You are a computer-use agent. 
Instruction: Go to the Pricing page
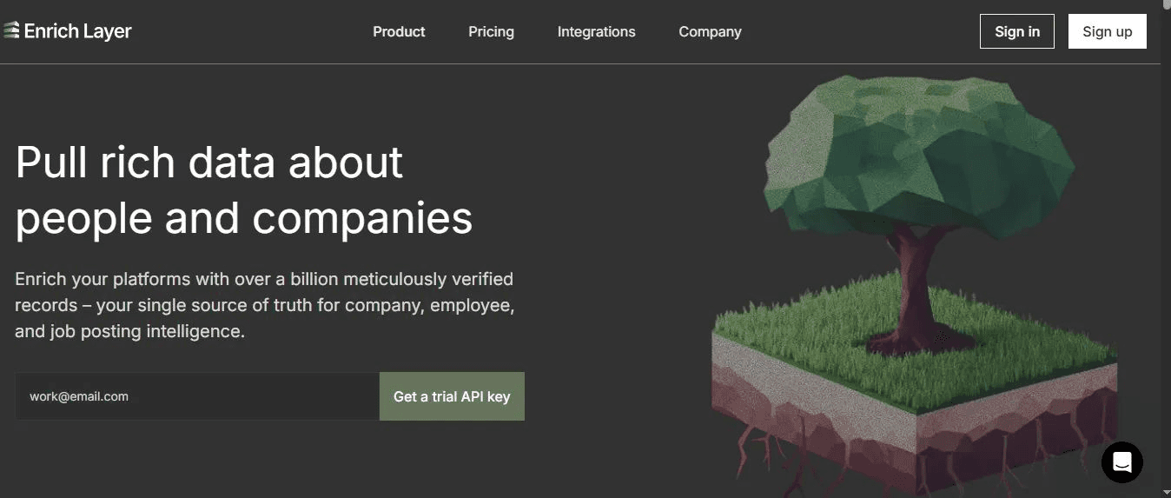coord(491,31)
